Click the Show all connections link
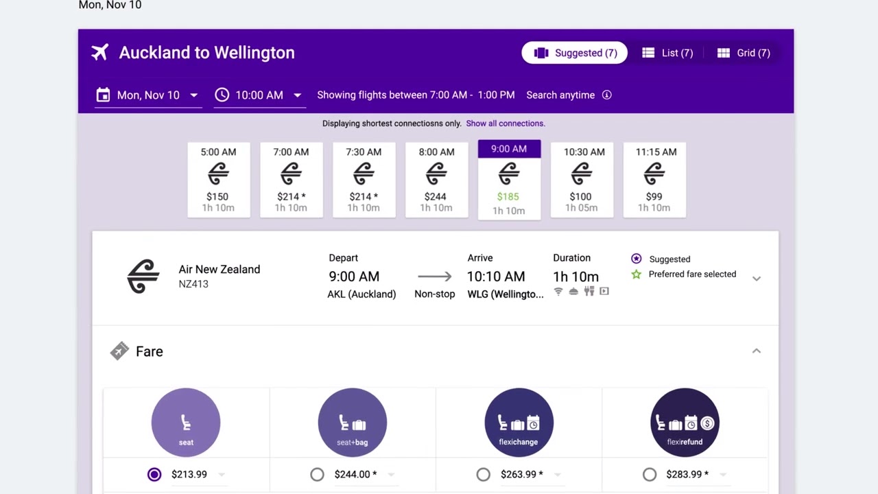Image resolution: width=878 pixels, height=494 pixels. [x=506, y=123]
